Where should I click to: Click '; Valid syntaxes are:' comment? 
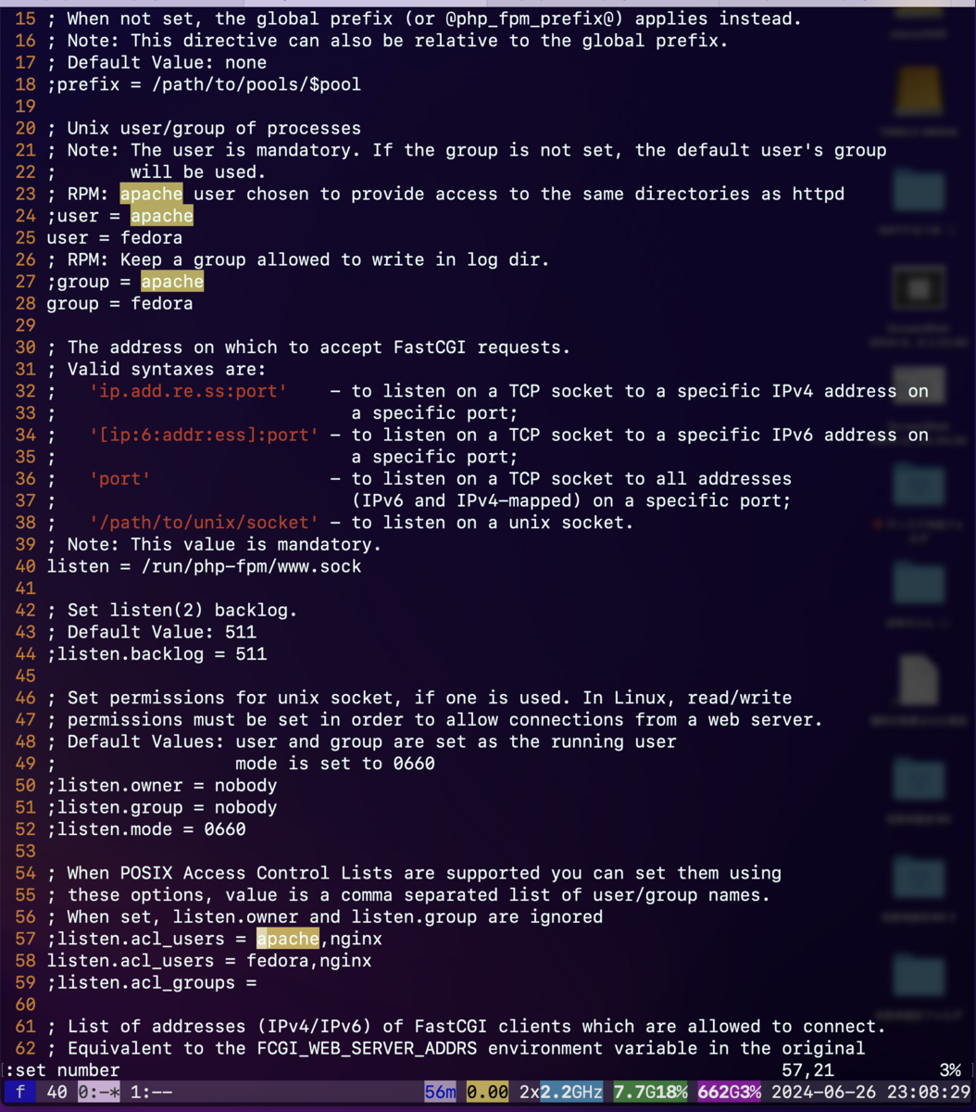click(x=156, y=369)
